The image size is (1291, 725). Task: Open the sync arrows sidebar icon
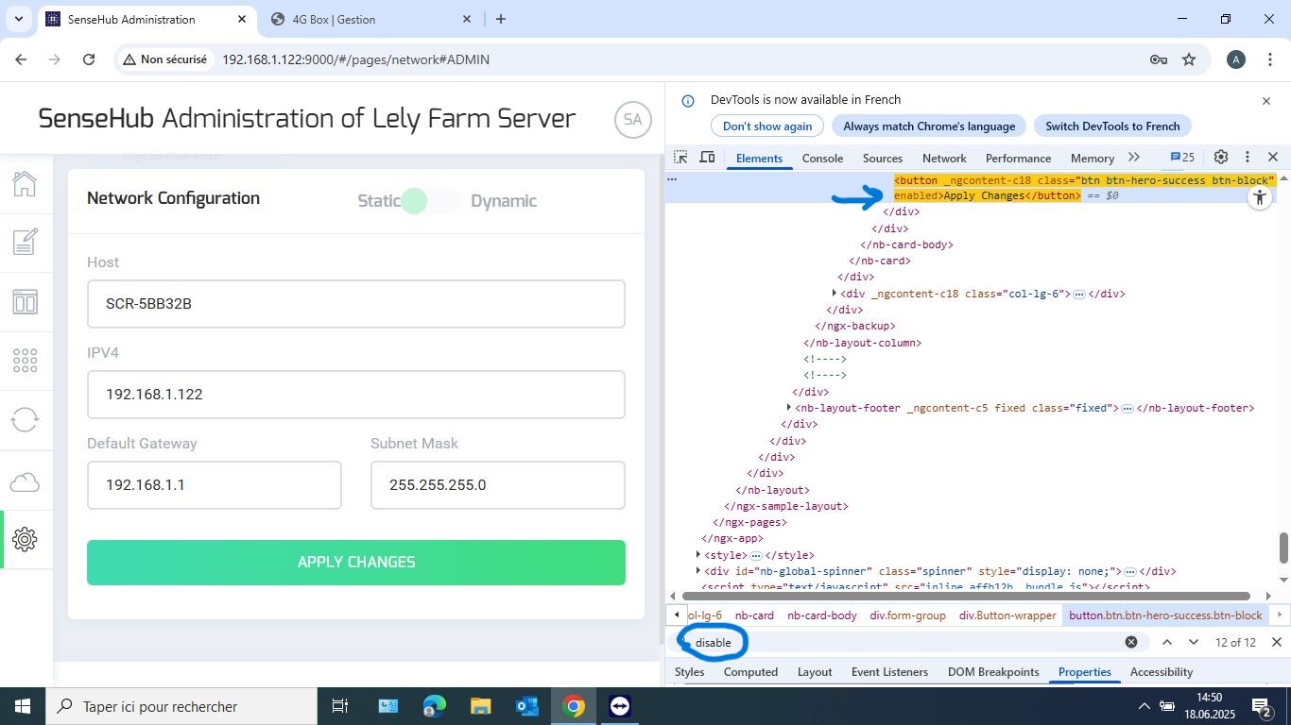[25, 420]
